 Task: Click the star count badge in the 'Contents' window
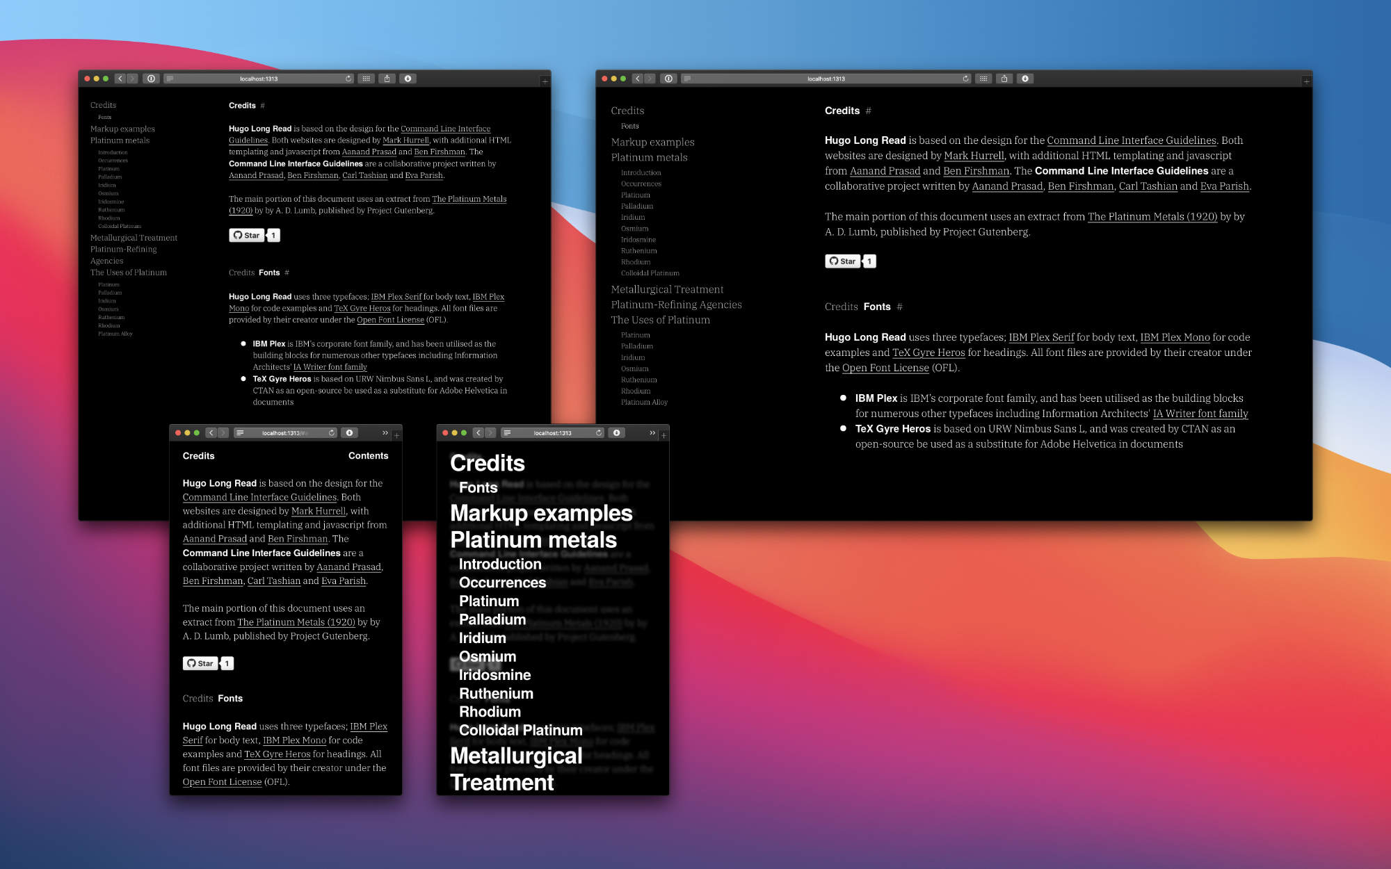pyautogui.click(x=227, y=663)
